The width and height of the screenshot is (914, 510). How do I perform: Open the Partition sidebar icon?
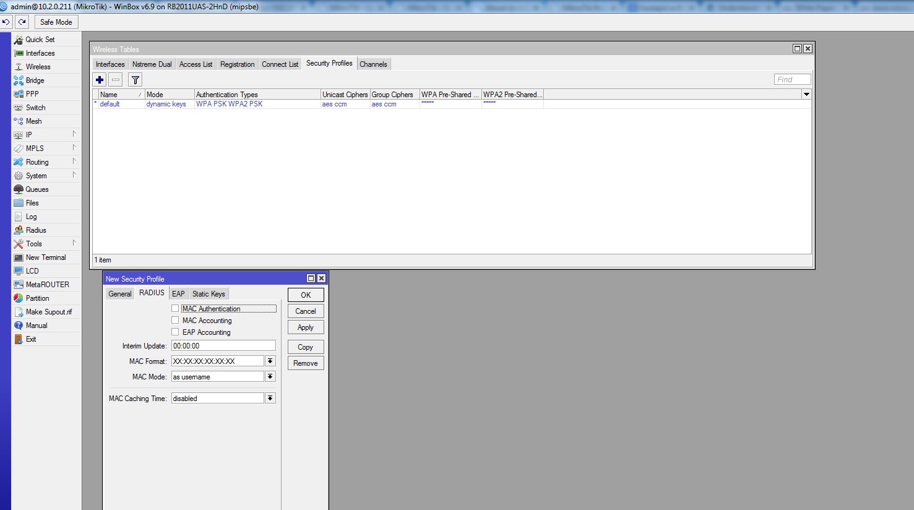(19, 298)
